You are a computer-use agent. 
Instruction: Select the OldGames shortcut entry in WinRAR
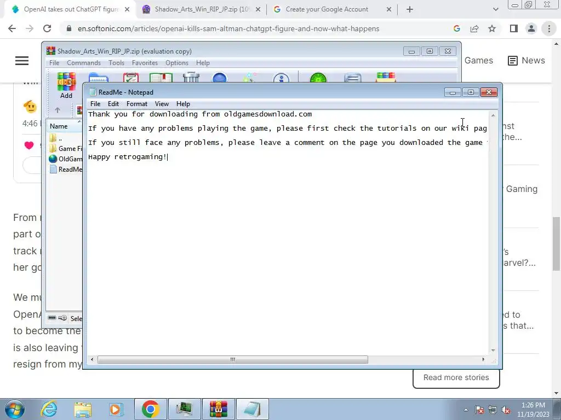[66, 159]
